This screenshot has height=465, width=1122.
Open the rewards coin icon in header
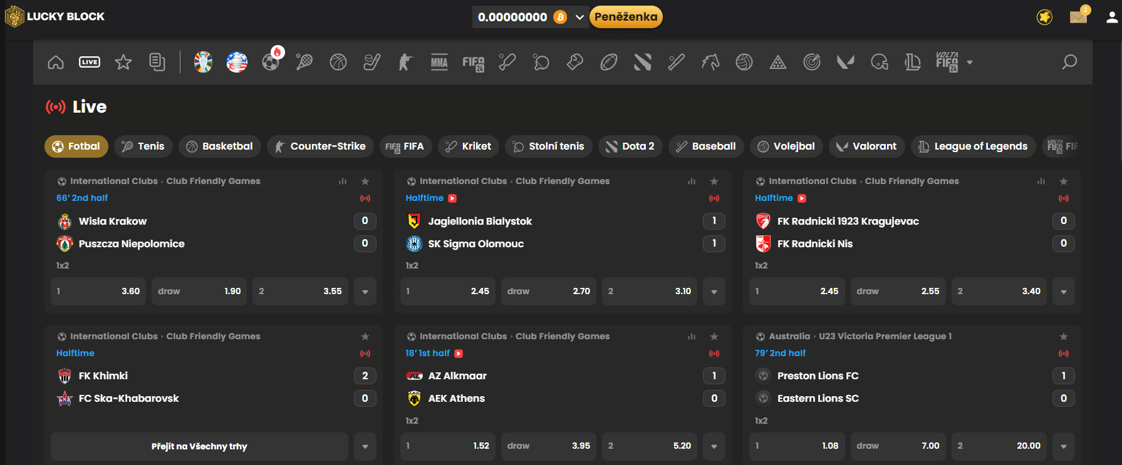tap(1044, 17)
